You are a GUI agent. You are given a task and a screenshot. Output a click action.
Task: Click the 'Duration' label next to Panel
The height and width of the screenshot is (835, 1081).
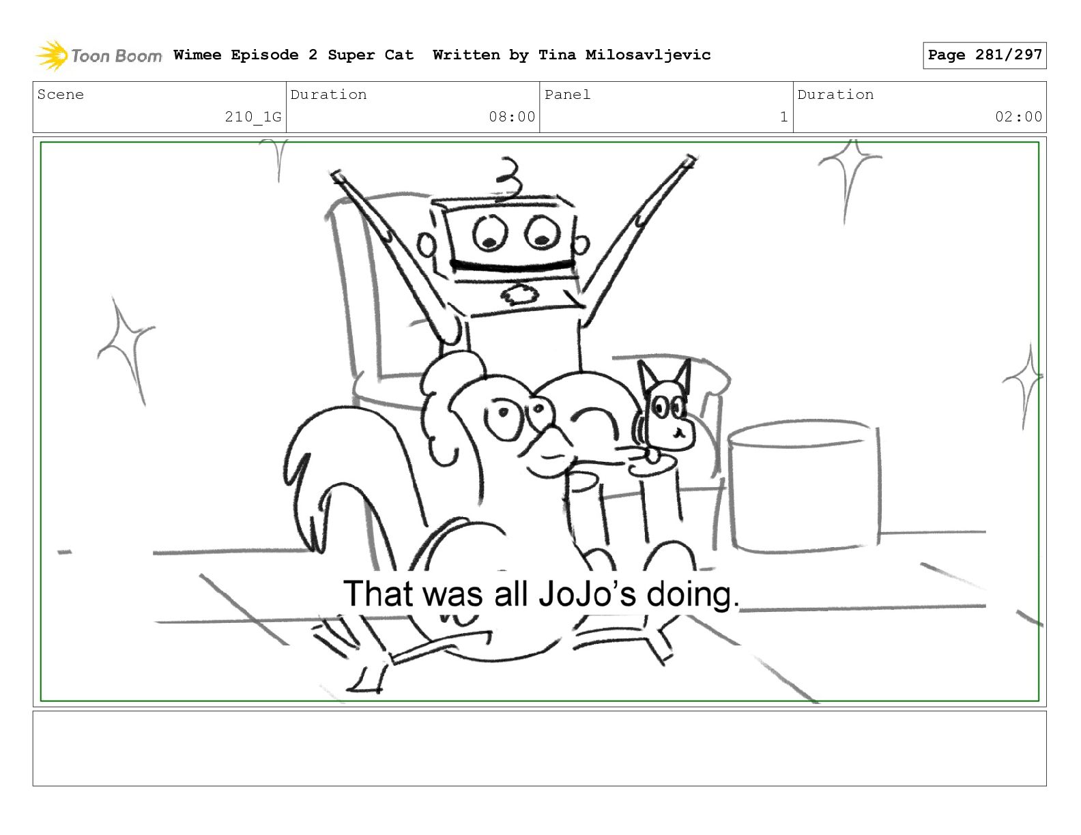tap(835, 95)
